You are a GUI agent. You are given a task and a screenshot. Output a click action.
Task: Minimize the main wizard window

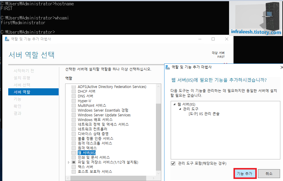coord(200,39)
